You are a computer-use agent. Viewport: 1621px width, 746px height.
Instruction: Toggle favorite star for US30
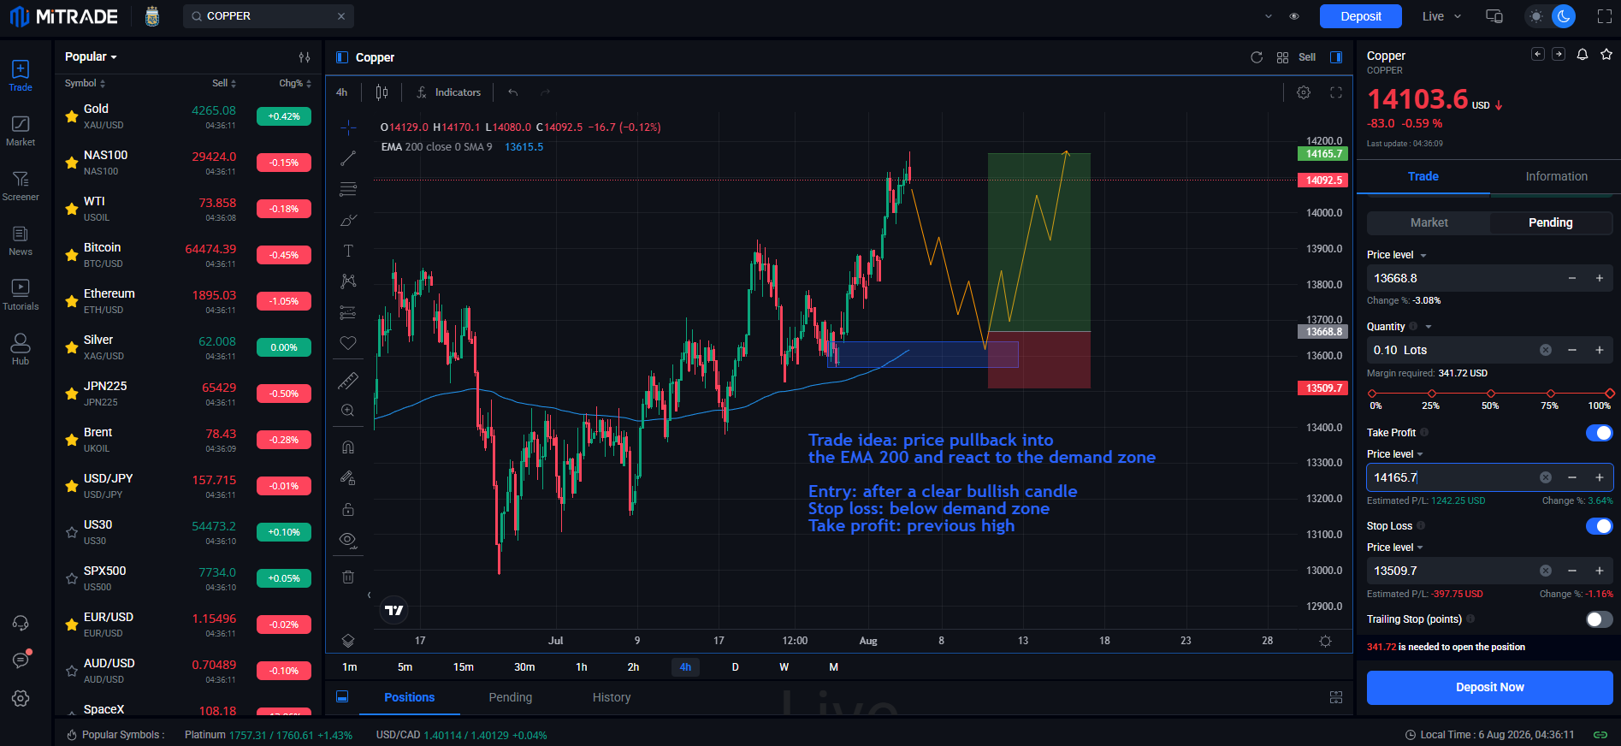[x=72, y=532]
